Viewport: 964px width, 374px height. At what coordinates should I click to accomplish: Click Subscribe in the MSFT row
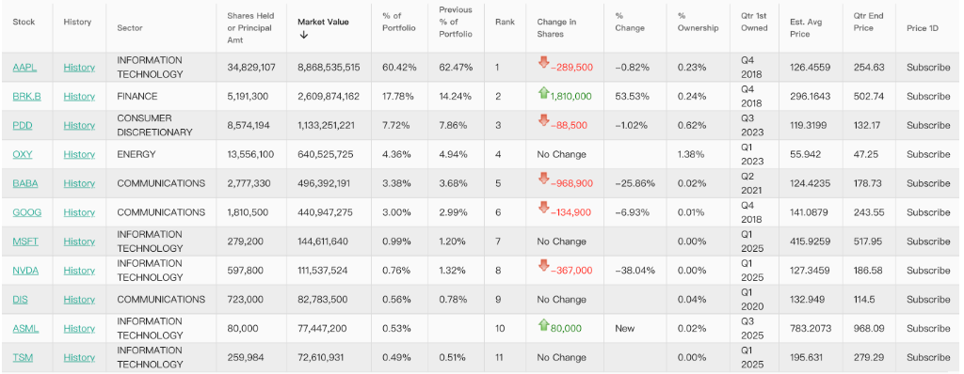pos(928,242)
